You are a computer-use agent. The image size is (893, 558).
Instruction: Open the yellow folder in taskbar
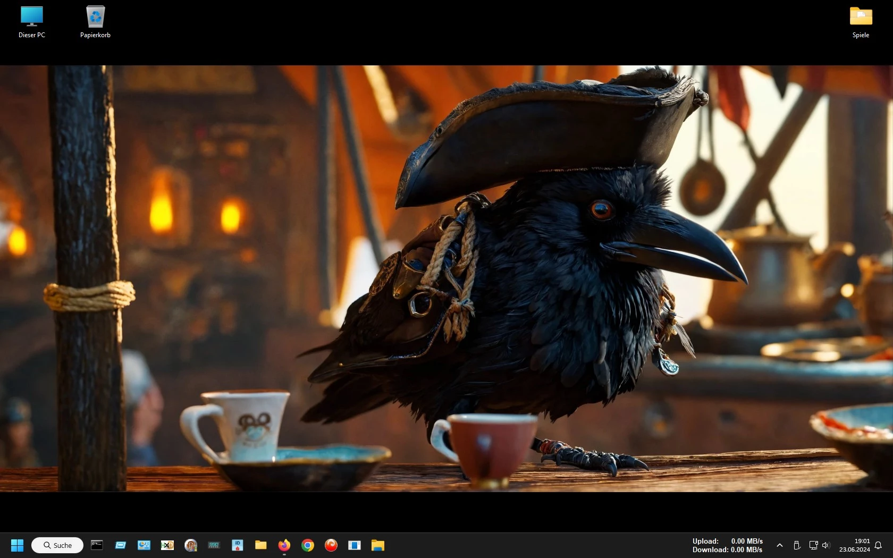(x=260, y=545)
